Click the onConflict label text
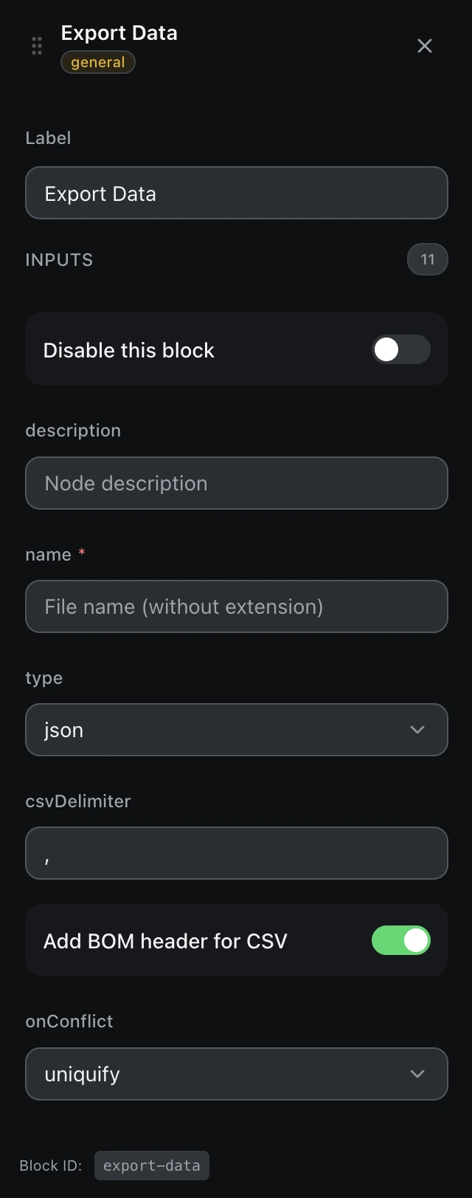This screenshot has width=472, height=1198. pyautogui.click(x=69, y=1021)
